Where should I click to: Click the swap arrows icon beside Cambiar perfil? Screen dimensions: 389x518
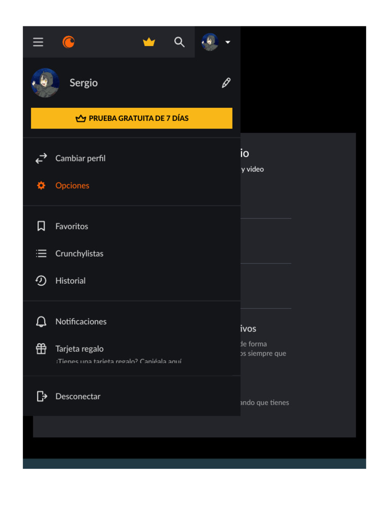pos(42,158)
